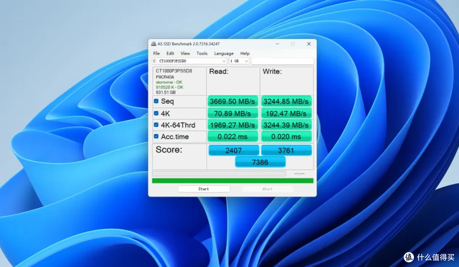Click the 4K write result 192.47 MB/s
The width and height of the screenshot is (459, 267).
point(286,114)
